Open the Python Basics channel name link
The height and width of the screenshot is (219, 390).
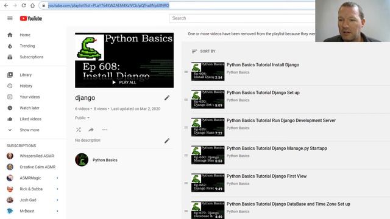pos(105,160)
